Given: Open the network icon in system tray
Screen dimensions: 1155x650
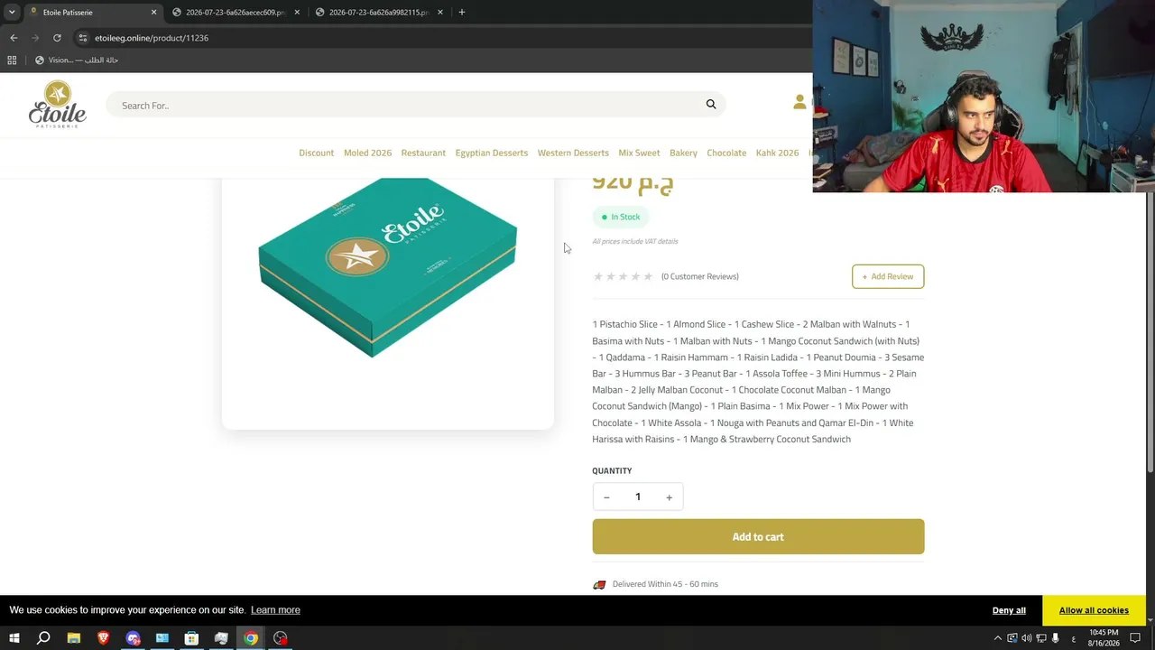Looking at the screenshot, I should point(1041,638).
